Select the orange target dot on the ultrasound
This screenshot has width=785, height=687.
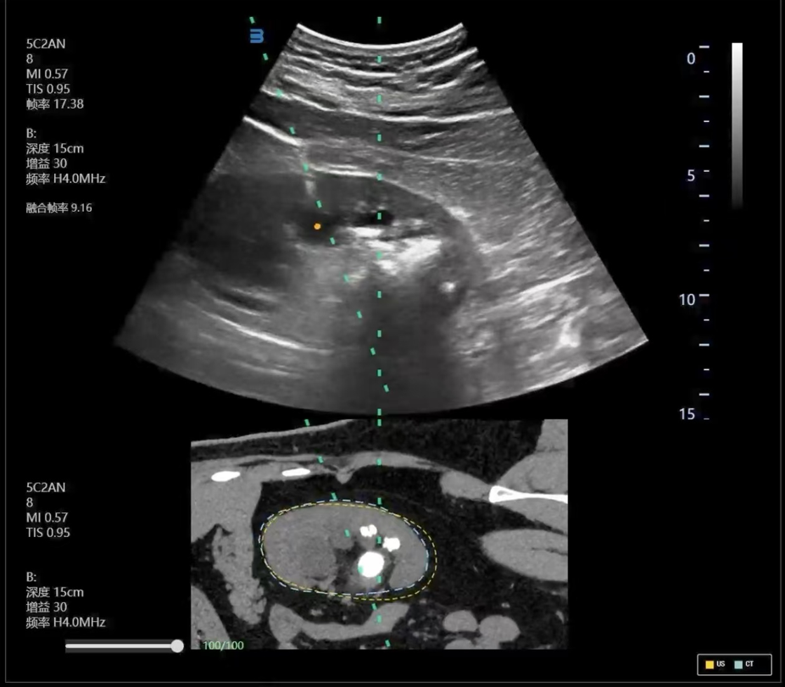[317, 226]
